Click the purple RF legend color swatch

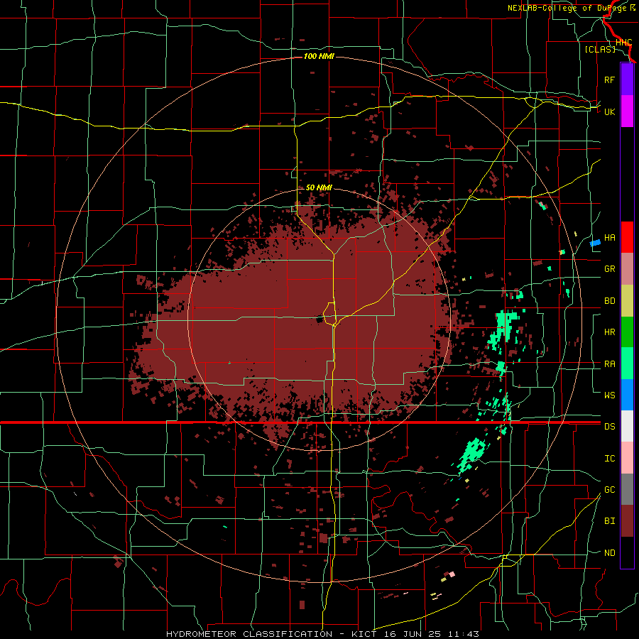pos(627,80)
